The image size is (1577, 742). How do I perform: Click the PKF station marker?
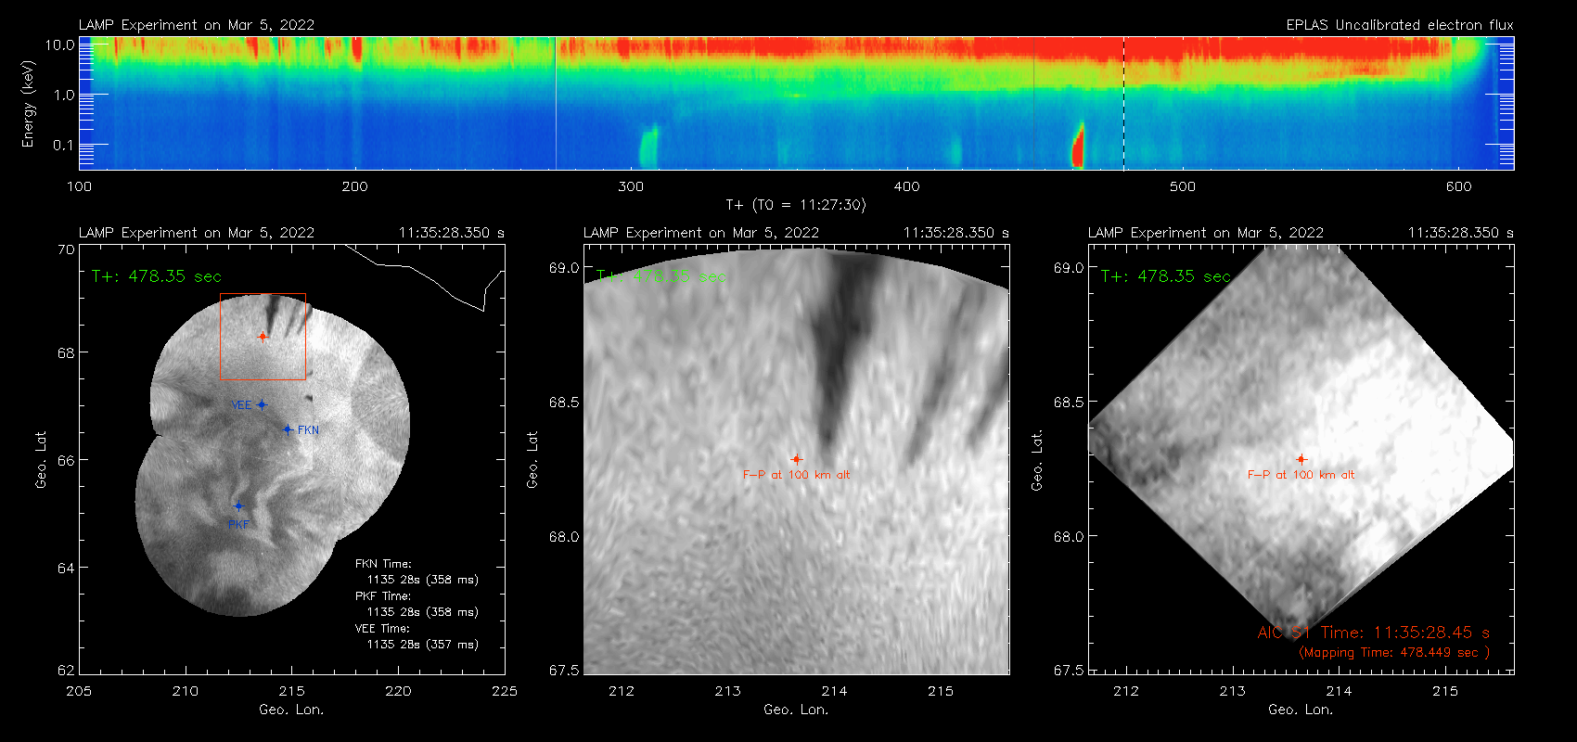[238, 506]
